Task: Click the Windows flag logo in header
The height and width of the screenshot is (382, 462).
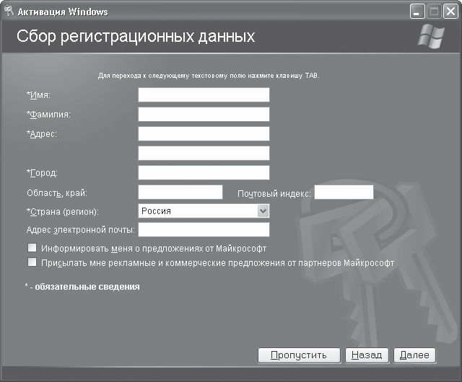Action: point(432,37)
